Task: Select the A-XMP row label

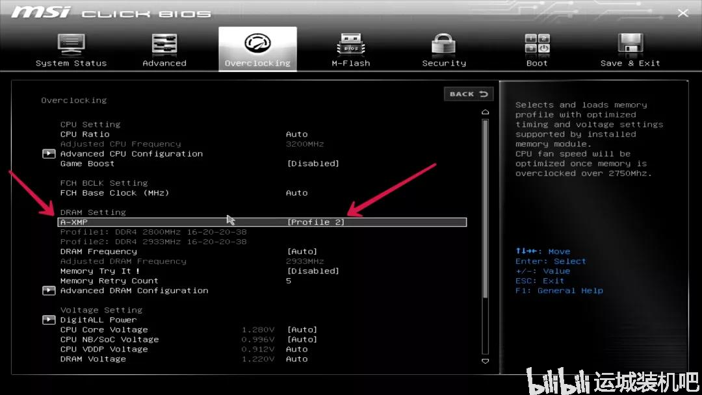Action: point(74,222)
